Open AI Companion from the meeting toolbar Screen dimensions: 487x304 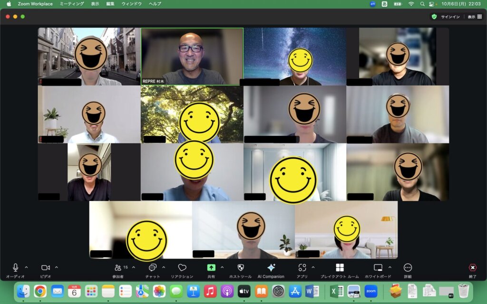(271, 268)
